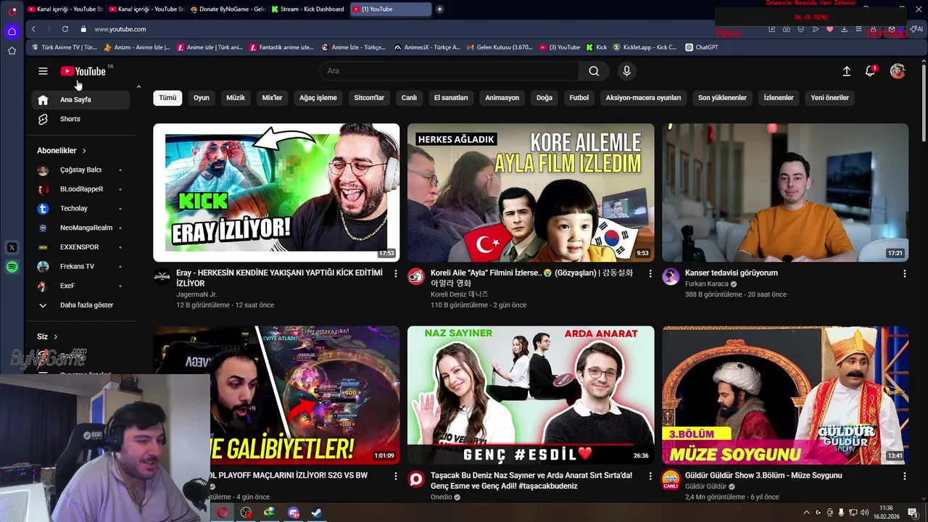Select the Oyun filter chip

pos(202,98)
